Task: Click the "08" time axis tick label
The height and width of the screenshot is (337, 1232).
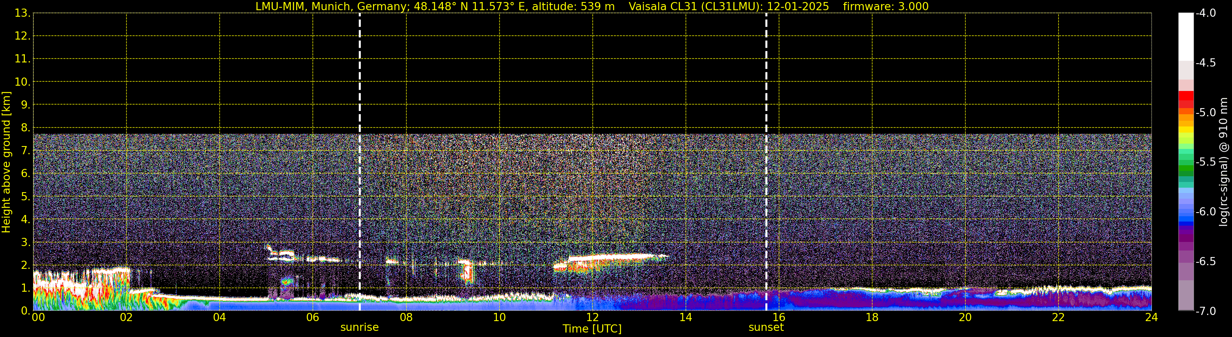Action: pos(406,317)
